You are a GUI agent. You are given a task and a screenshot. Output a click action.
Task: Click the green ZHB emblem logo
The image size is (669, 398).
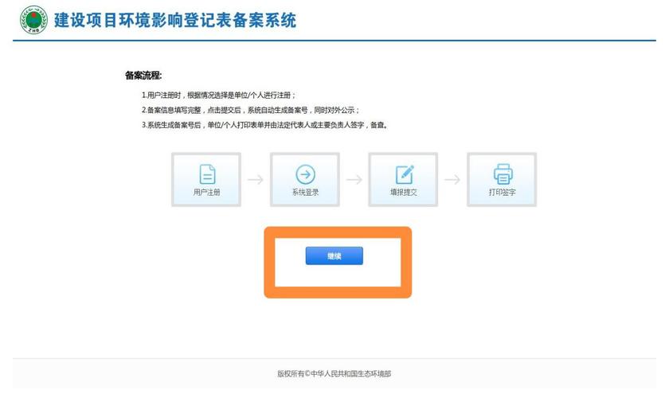[x=33, y=20]
